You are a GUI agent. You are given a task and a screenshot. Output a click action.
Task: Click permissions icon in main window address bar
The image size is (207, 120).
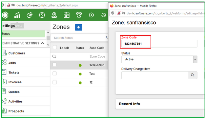[13, 5]
